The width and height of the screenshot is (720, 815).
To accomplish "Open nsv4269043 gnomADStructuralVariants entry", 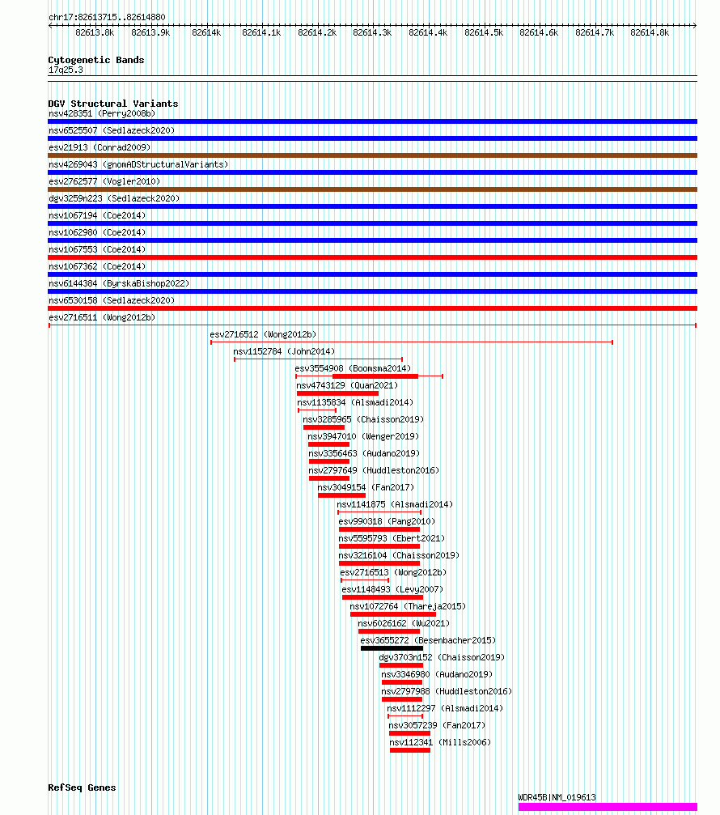I will [138, 164].
